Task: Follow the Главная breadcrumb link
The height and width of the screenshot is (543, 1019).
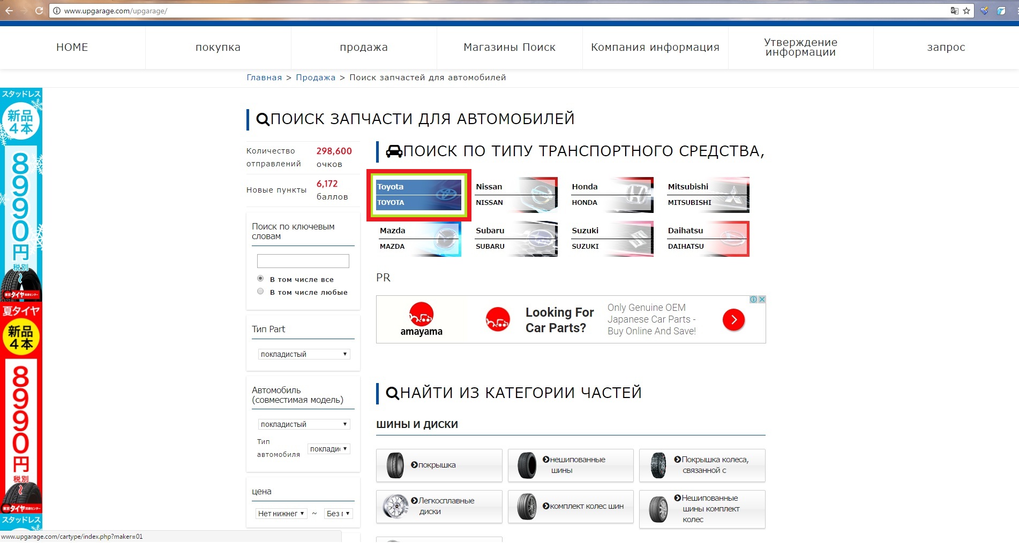Action: click(x=264, y=78)
